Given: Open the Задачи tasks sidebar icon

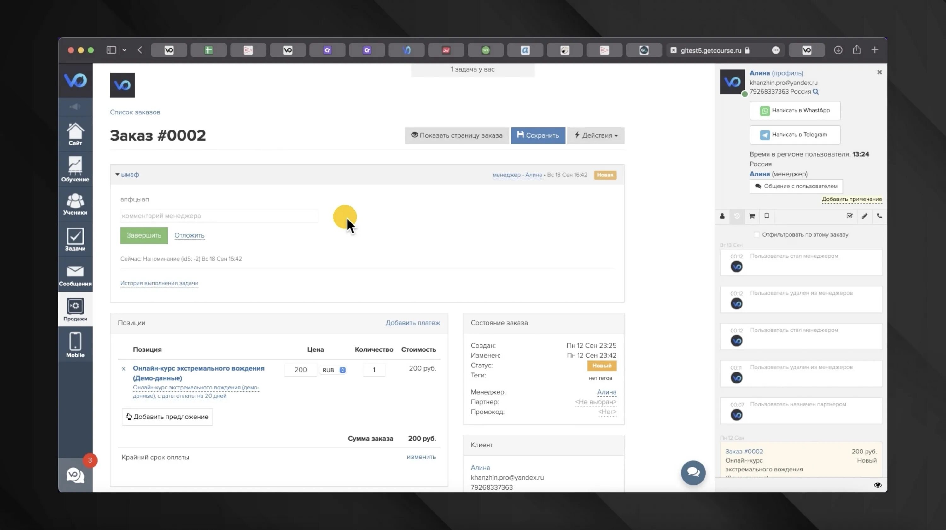Looking at the screenshot, I should click(x=75, y=239).
